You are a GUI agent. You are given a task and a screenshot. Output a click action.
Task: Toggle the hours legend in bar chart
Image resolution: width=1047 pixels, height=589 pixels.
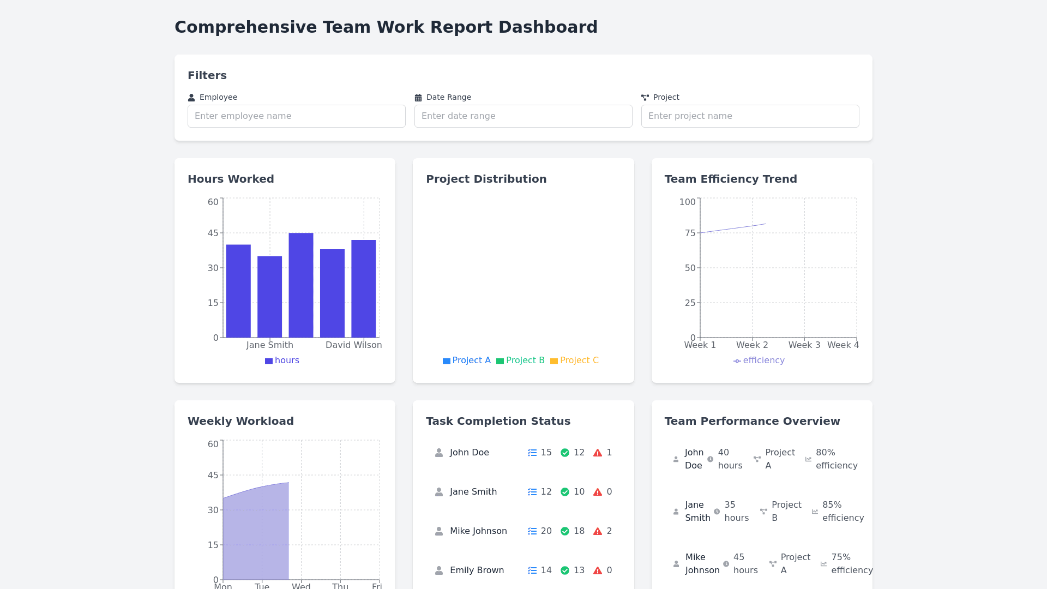tap(282, 360)
